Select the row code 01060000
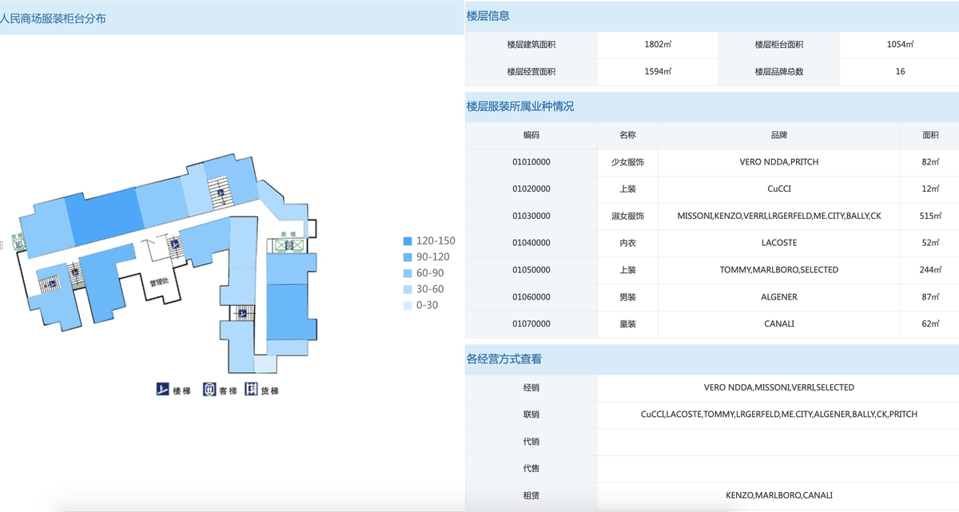Viewport: 959px width, 512px height. point(531,297)
